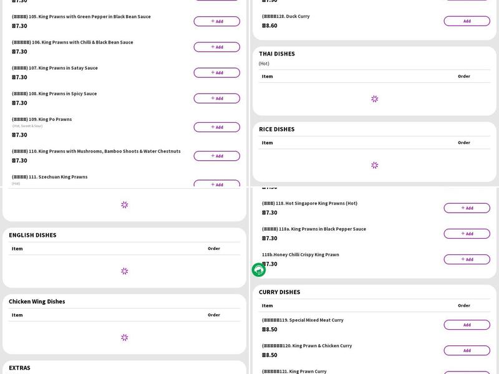The width and height of the screenshot is (499, 374).
Task: Add item 106 King Prawns with Chilli
Action: [216, 47]
